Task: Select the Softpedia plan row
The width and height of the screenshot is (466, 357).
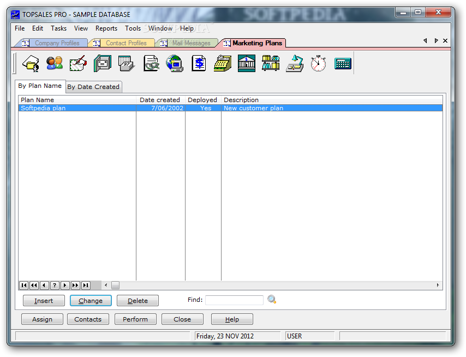Action: (x=230, y=108)
